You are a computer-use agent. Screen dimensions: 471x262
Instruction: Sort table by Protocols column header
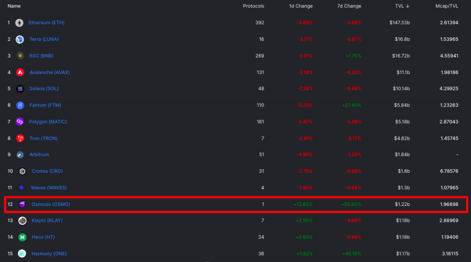253,6
